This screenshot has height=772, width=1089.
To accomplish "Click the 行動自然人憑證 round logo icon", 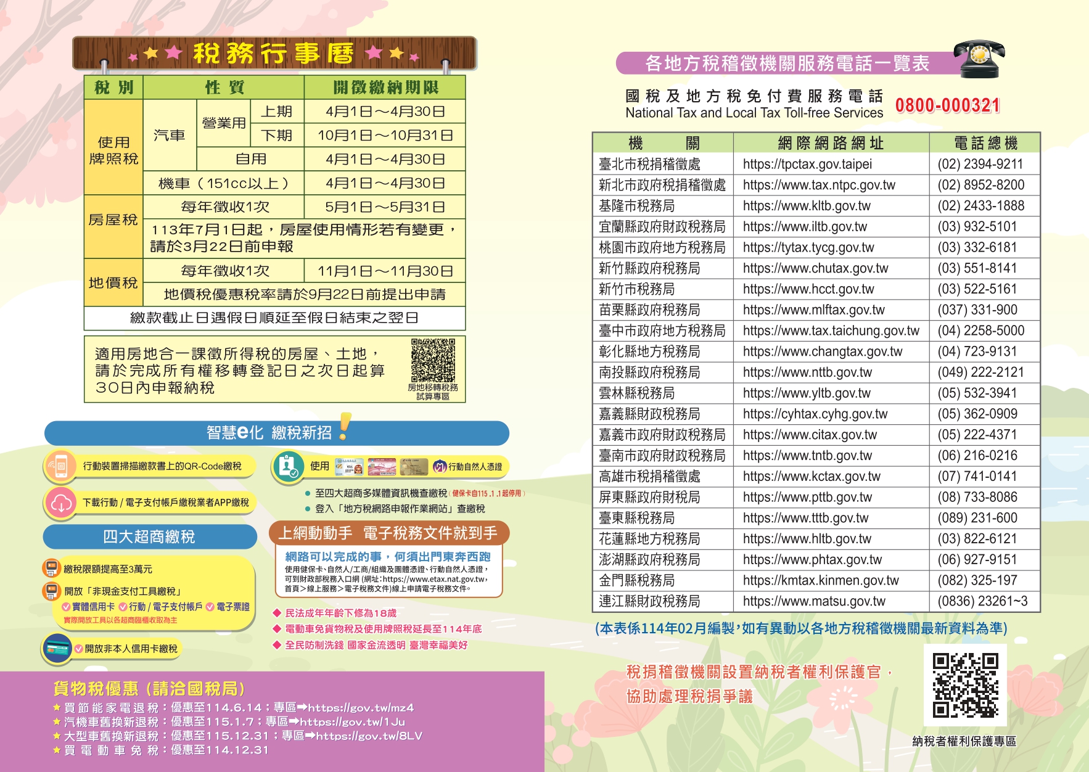I will click(x=440, y=467).
